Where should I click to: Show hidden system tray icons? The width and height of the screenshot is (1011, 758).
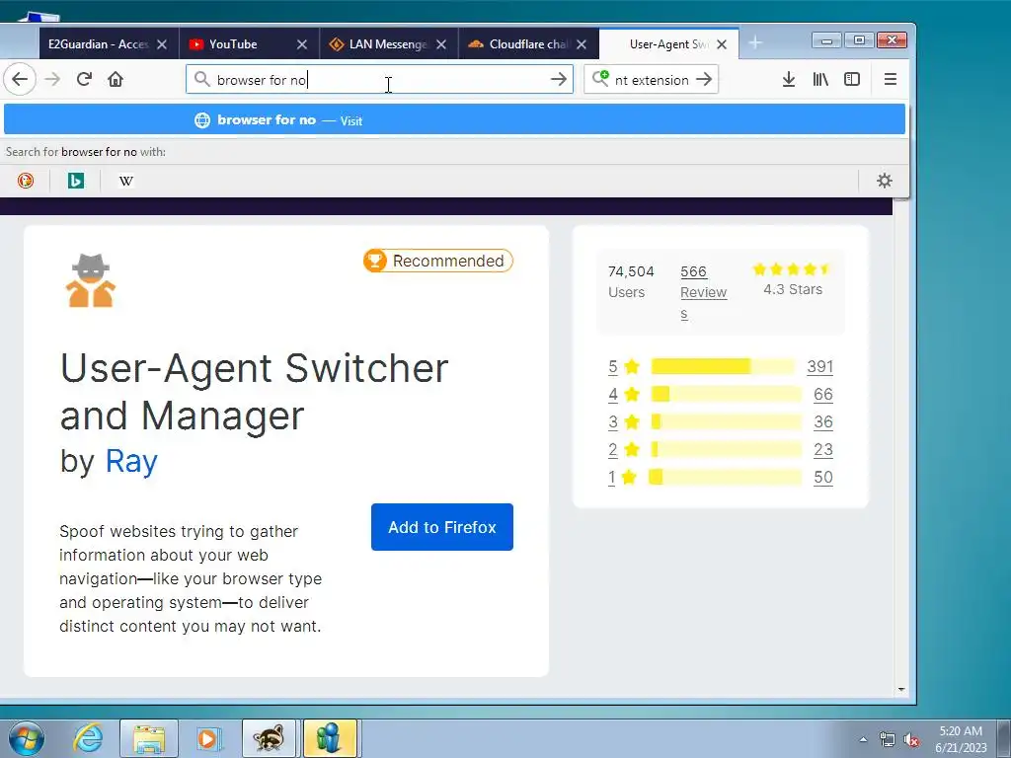coord(863,739)
